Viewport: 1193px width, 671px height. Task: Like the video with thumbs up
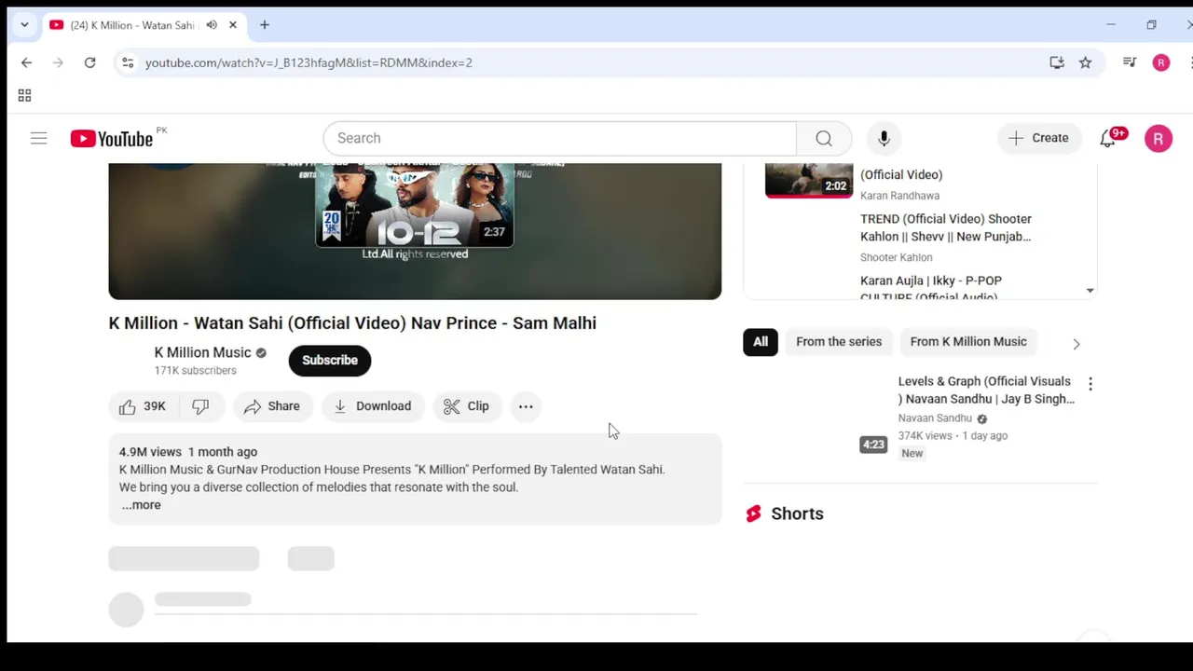click(142, 406)
